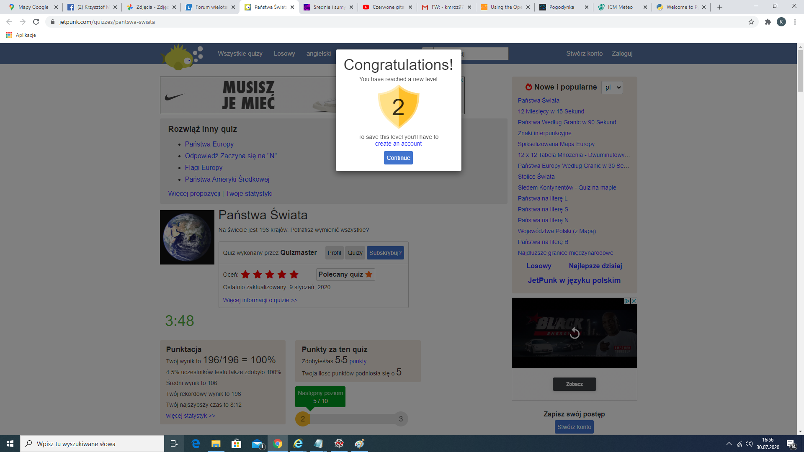The width and height of the screenshot is (804, 452).
Task: Click the replay icon on video ad
Action: pyautogui.click(x=575, y=333)
